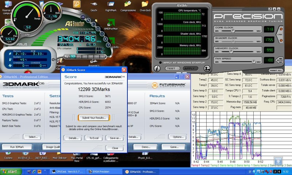The image size is (292, 175).
Task: Click the Memoria disp value 1508,56 MB
Action: click(250, 102)
